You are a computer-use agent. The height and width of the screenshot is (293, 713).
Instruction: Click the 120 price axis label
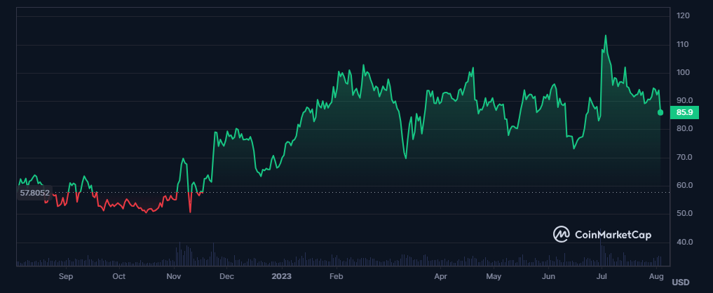(684, 16)
